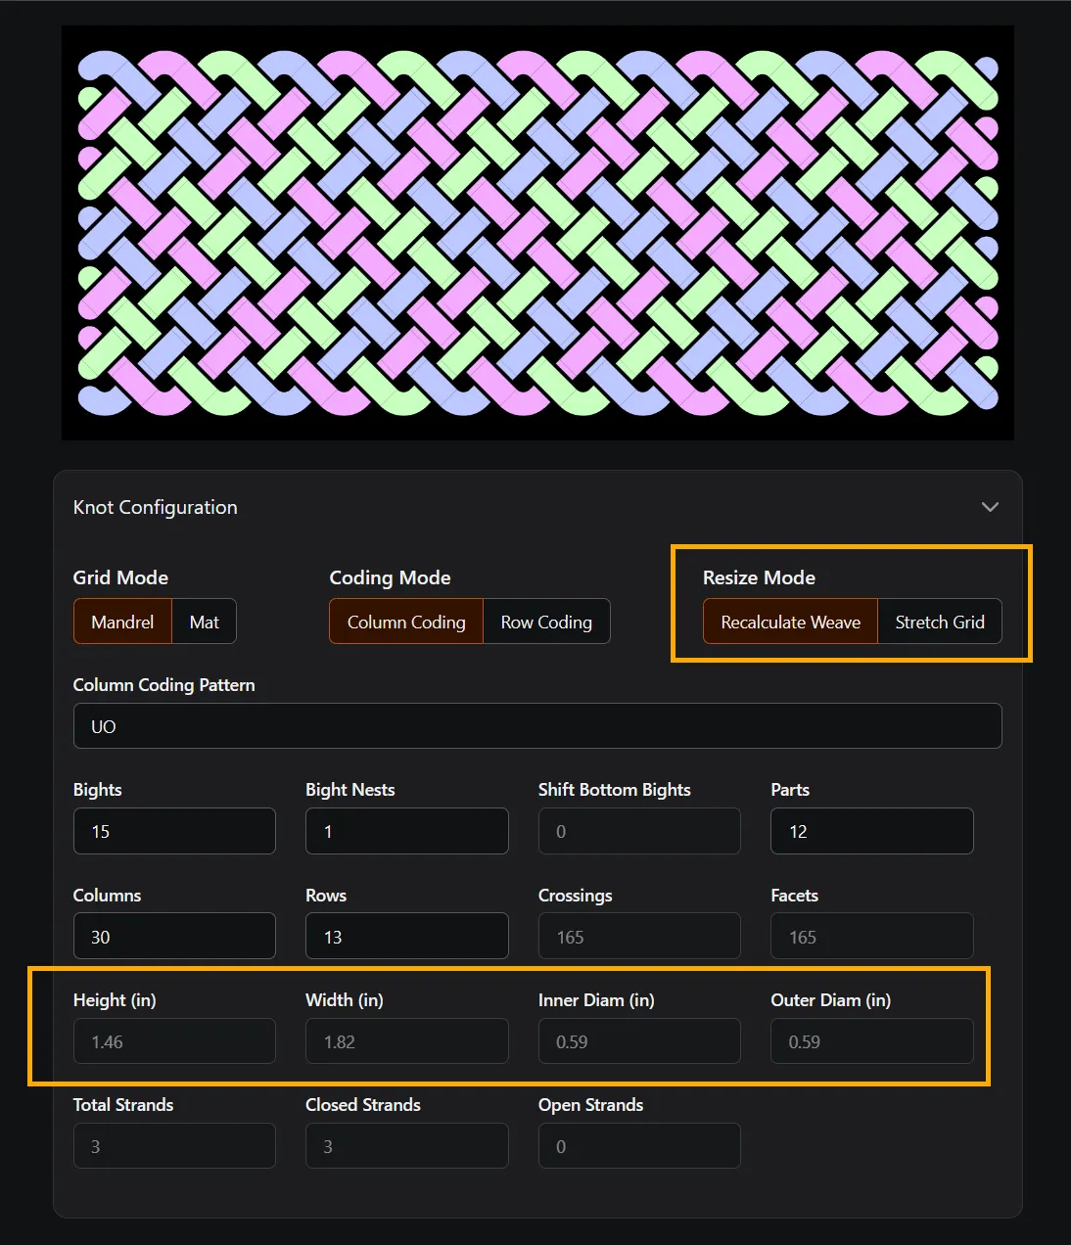Click the Total Strands field
The height and width of the screenshot is (1245, 1071).
(x=174, y=1146)
